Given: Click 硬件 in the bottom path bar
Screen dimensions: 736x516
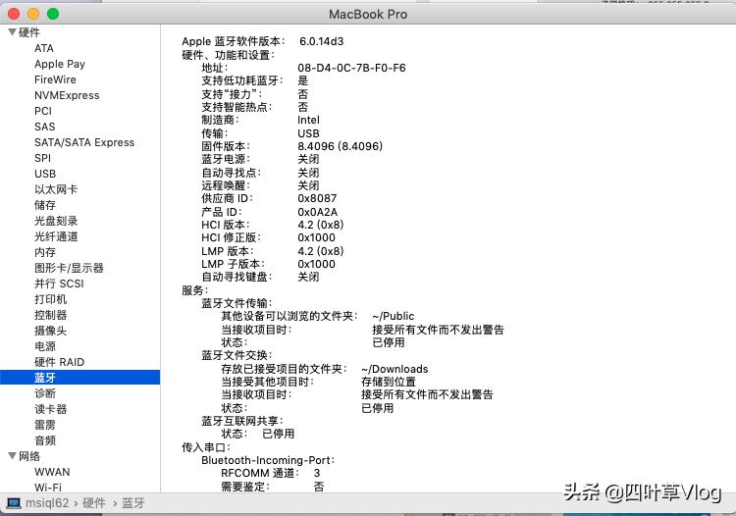Looking at the screenshot, I should point(94,503).
